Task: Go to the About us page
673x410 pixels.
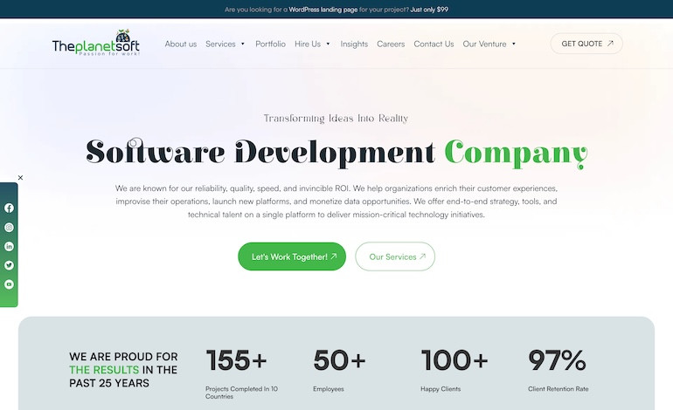Action: click(x=180, y=44)
